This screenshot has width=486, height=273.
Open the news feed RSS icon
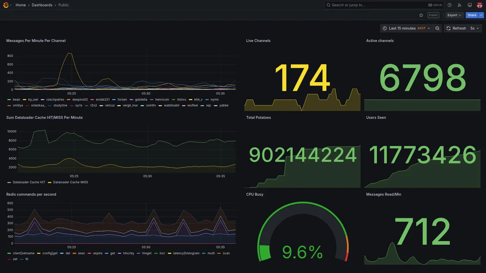coord(459,5)
